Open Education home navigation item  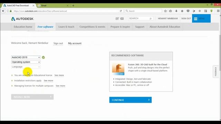pyautogui.click(x=23, y=27)
